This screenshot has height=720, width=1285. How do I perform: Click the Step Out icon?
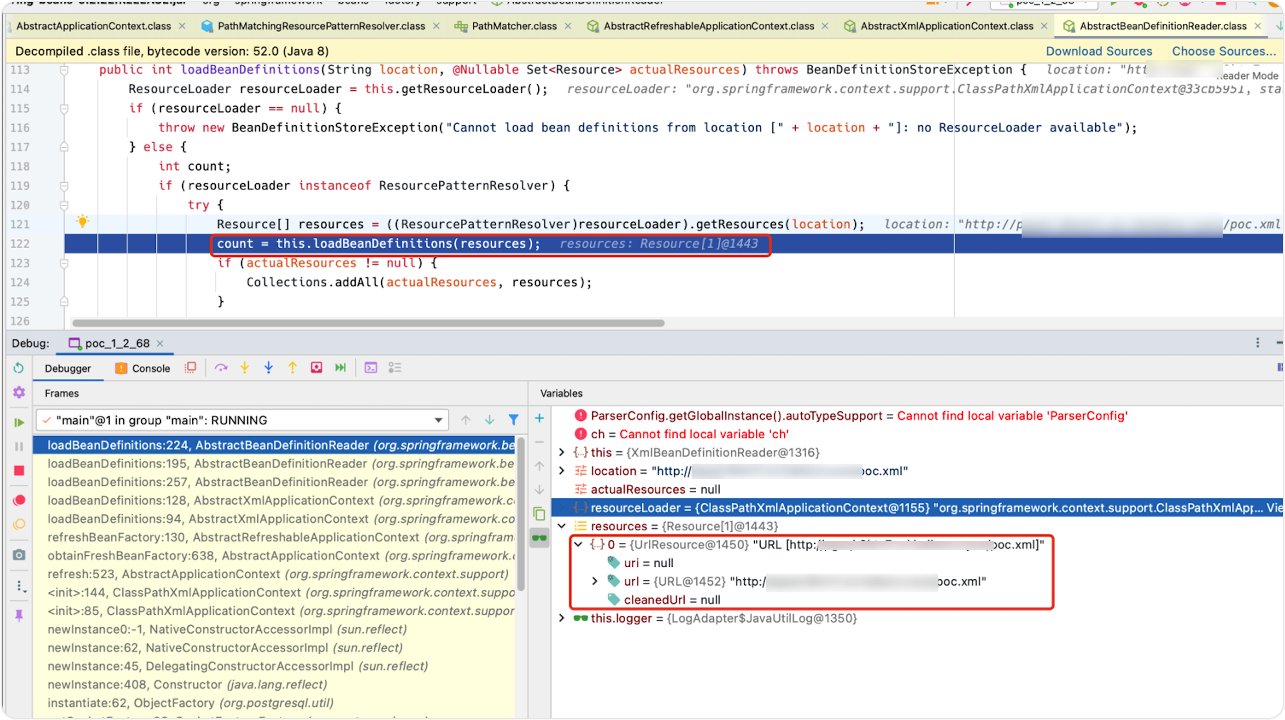tap(292, 368)
